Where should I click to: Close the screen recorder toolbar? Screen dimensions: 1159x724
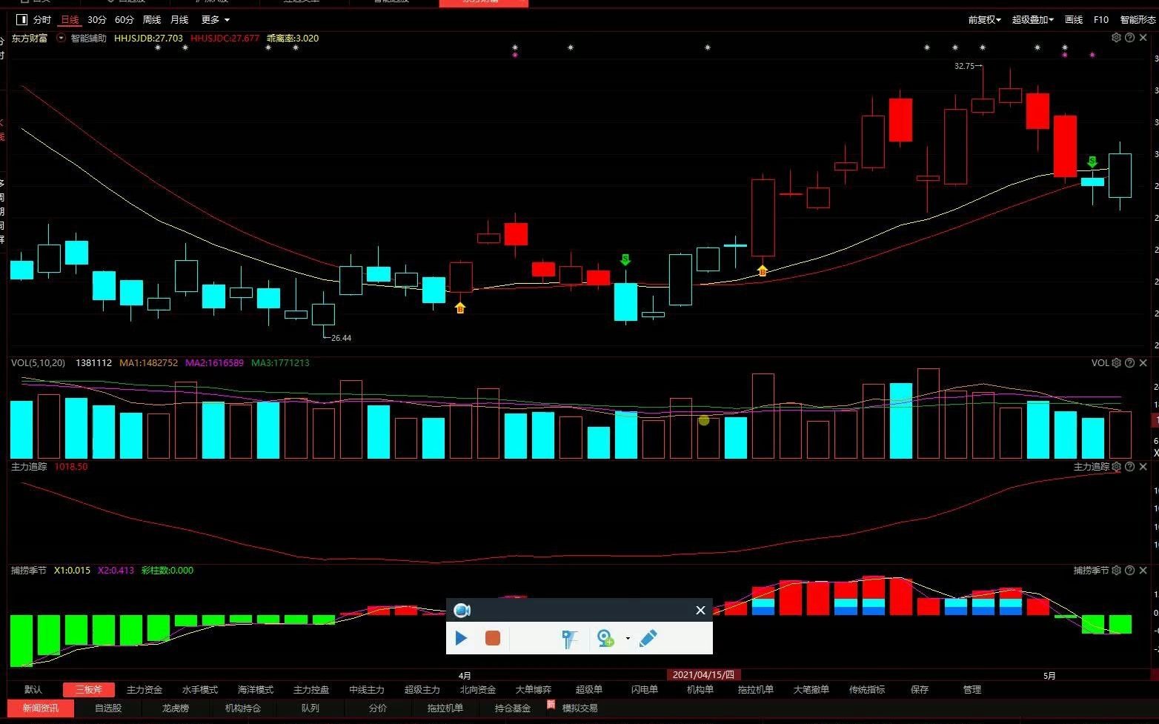click(700, 611)
